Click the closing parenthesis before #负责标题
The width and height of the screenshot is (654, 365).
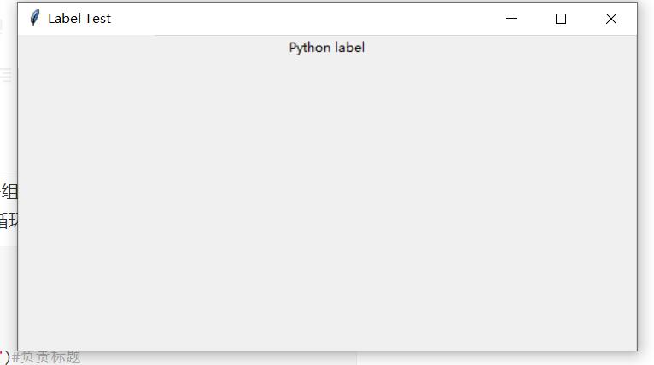pyautogui.click(x=7, y=357)
